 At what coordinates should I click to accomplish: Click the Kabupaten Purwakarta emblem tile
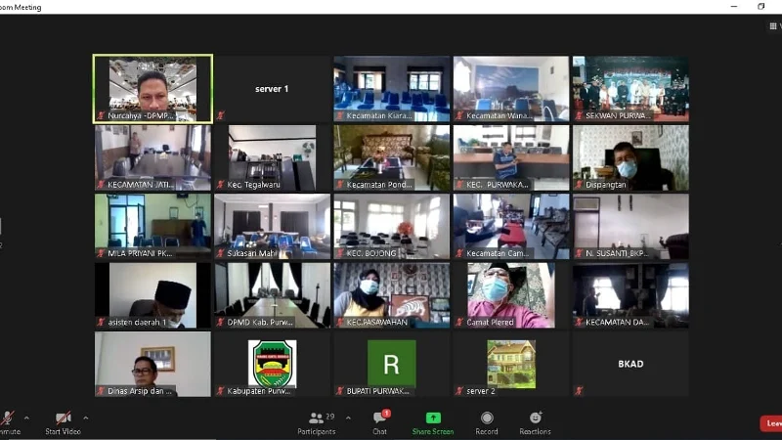pos(272,365)
